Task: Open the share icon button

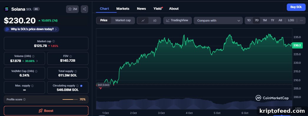Action: pyautogui.click(x=85, y=9)
